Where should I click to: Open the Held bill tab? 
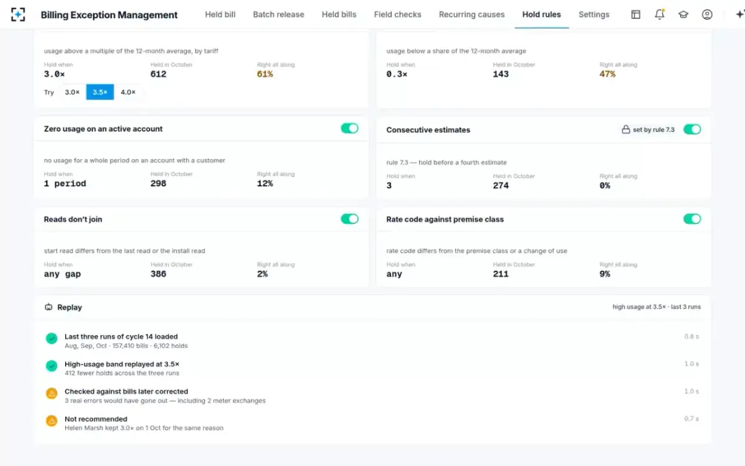click(x=220, y=14)
